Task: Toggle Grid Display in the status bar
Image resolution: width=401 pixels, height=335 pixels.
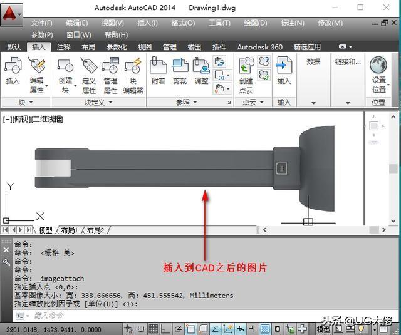Action: 153,329
